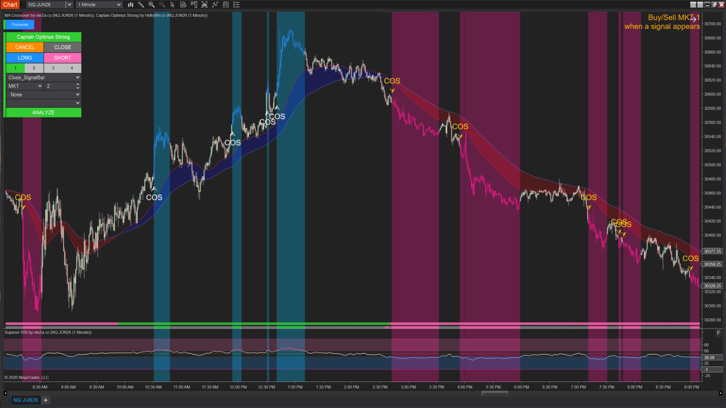Select the drawing tools pencil icon

(x=141, y=5)
